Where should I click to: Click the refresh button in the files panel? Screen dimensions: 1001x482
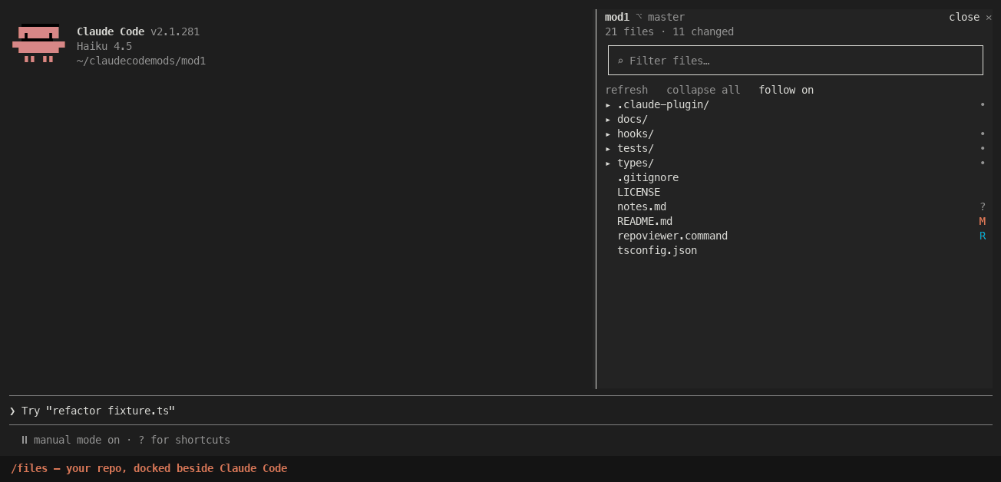click(626, 90)
